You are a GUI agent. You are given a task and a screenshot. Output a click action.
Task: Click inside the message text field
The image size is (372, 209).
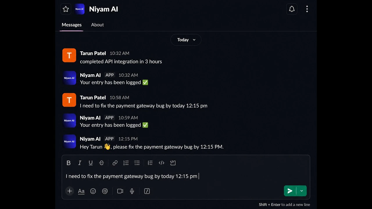[x=186, y=176]
